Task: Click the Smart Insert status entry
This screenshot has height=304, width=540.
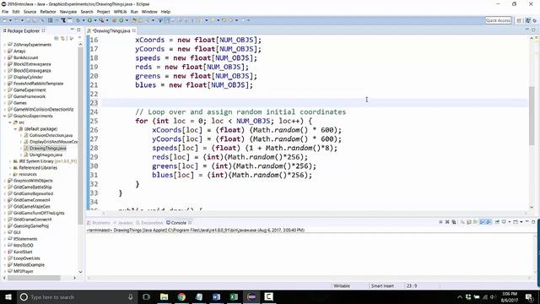Action: pos(382,285)
